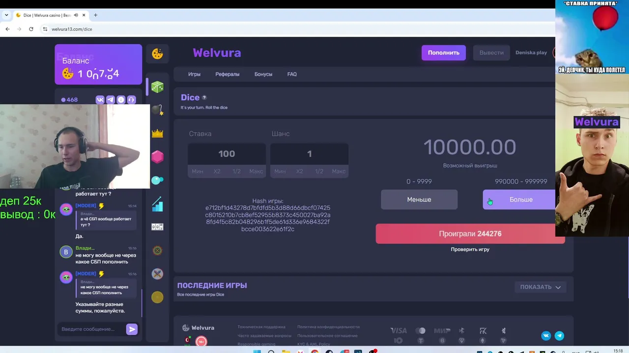Open a new browser tab with the plus button
The height and width of the screenshot is (353, 629).
(95, 15)
